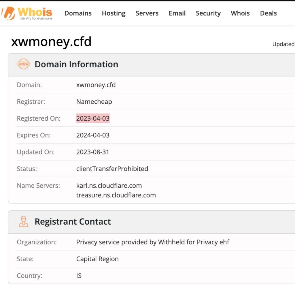Select the treasure.ns.cloudflare.com name server

coord(116,195)
